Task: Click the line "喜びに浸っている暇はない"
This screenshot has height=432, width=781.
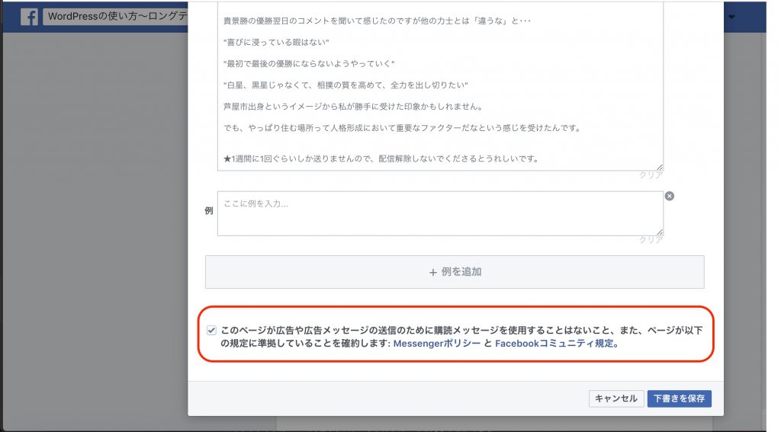Action: click(x=276, y=43)
